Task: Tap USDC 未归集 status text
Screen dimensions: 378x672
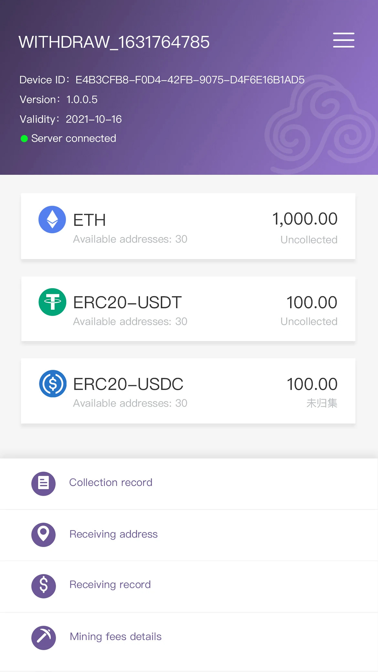Action: 322,403
